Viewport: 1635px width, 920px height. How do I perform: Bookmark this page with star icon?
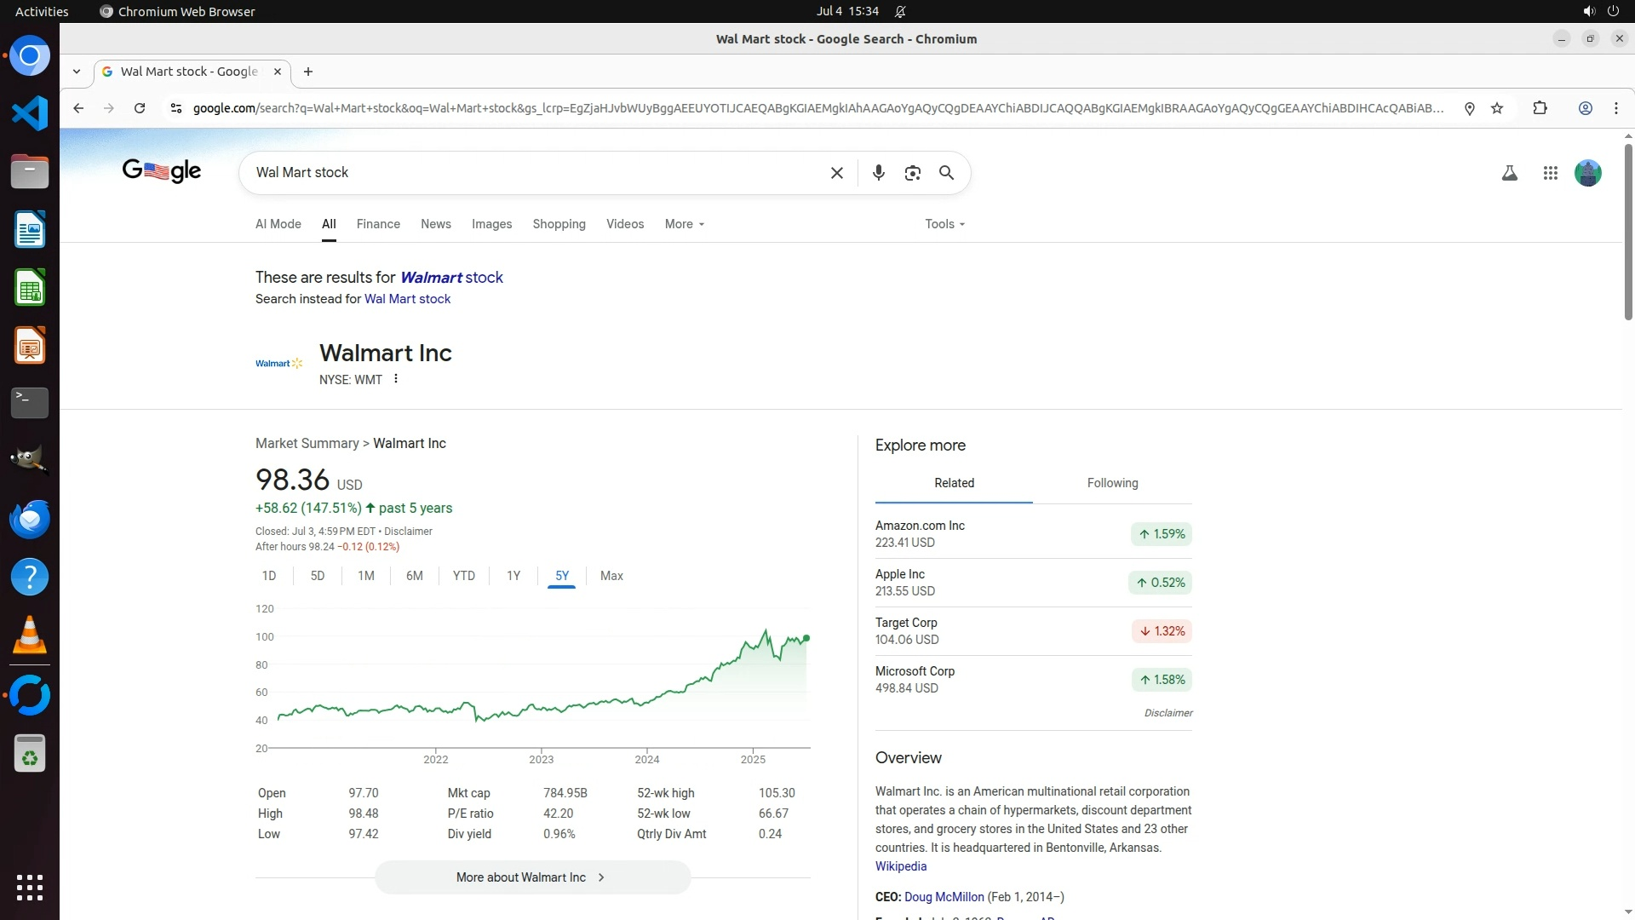point(1497,108)
